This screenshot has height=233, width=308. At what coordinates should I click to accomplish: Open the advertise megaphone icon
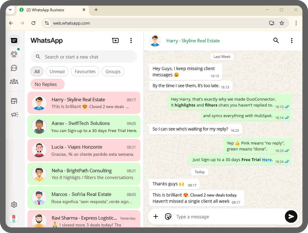pos(14,115)
